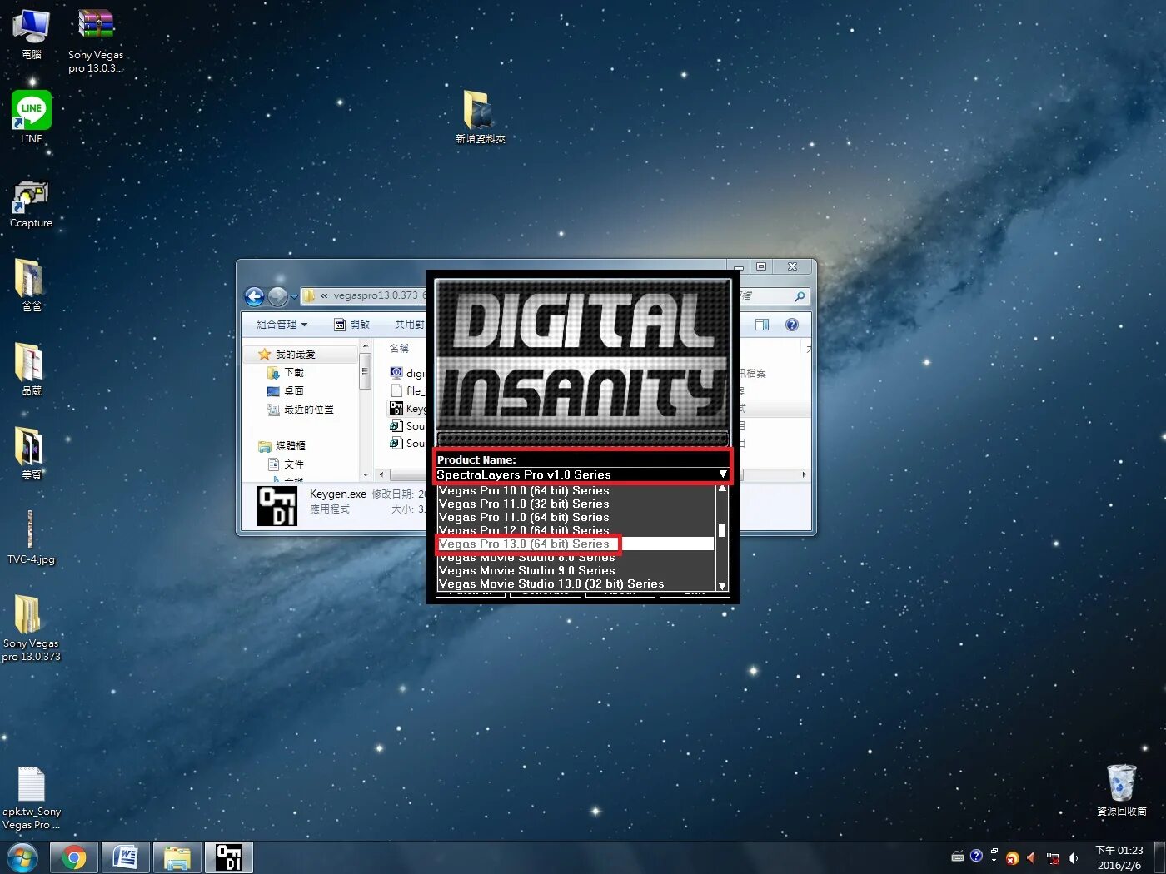Viewport: 1166px width, 874px height.
Task: Click the Explorer sidebar scroll down arrow
Action: coord(365,475)
